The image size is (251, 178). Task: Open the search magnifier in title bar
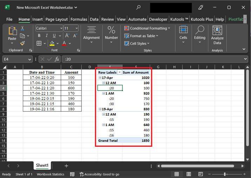point(138,7)
